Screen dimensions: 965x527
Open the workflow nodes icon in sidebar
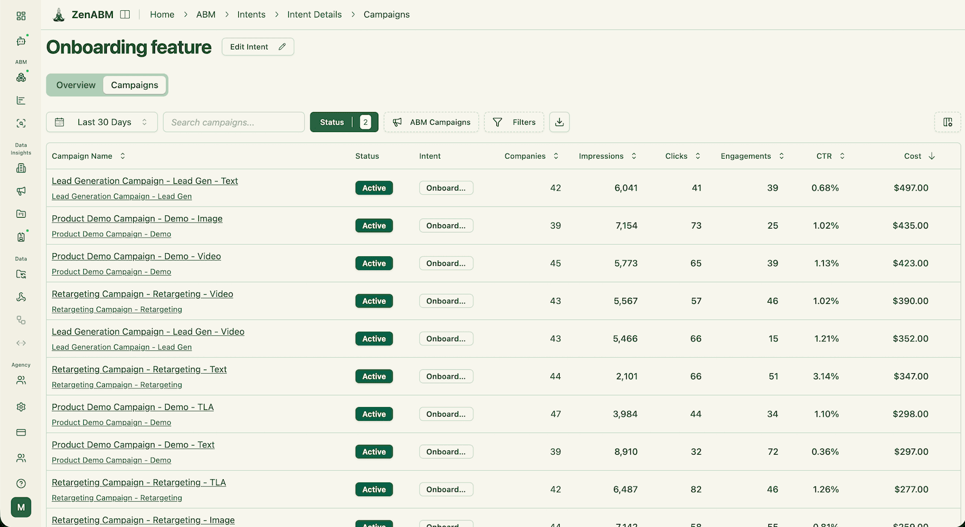(21, 320)
